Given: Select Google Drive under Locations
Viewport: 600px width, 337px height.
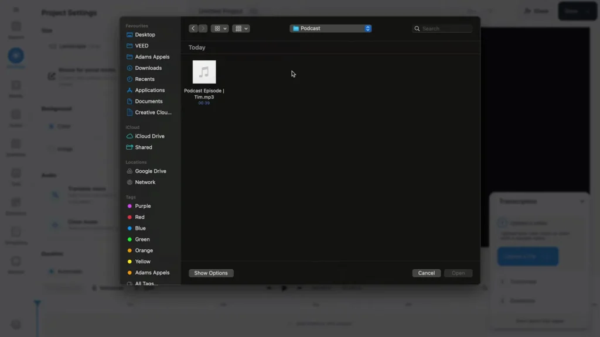Looking at the screenshot, I should (151, 171).
